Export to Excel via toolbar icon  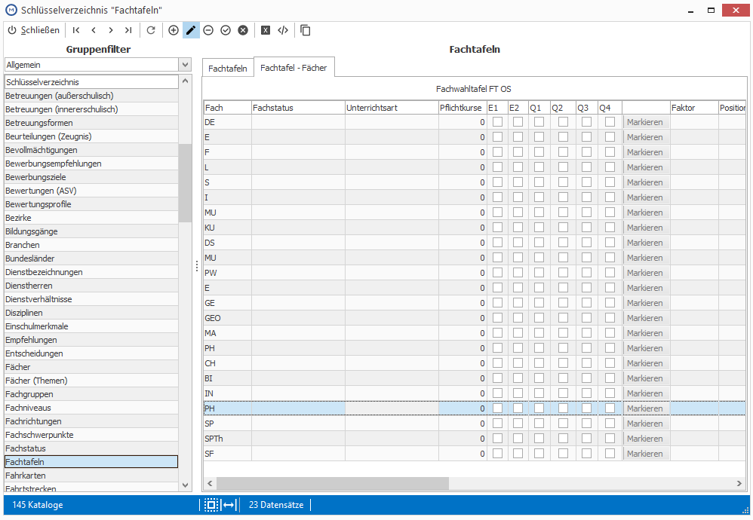pyautogui.click(x=265, y=30)
